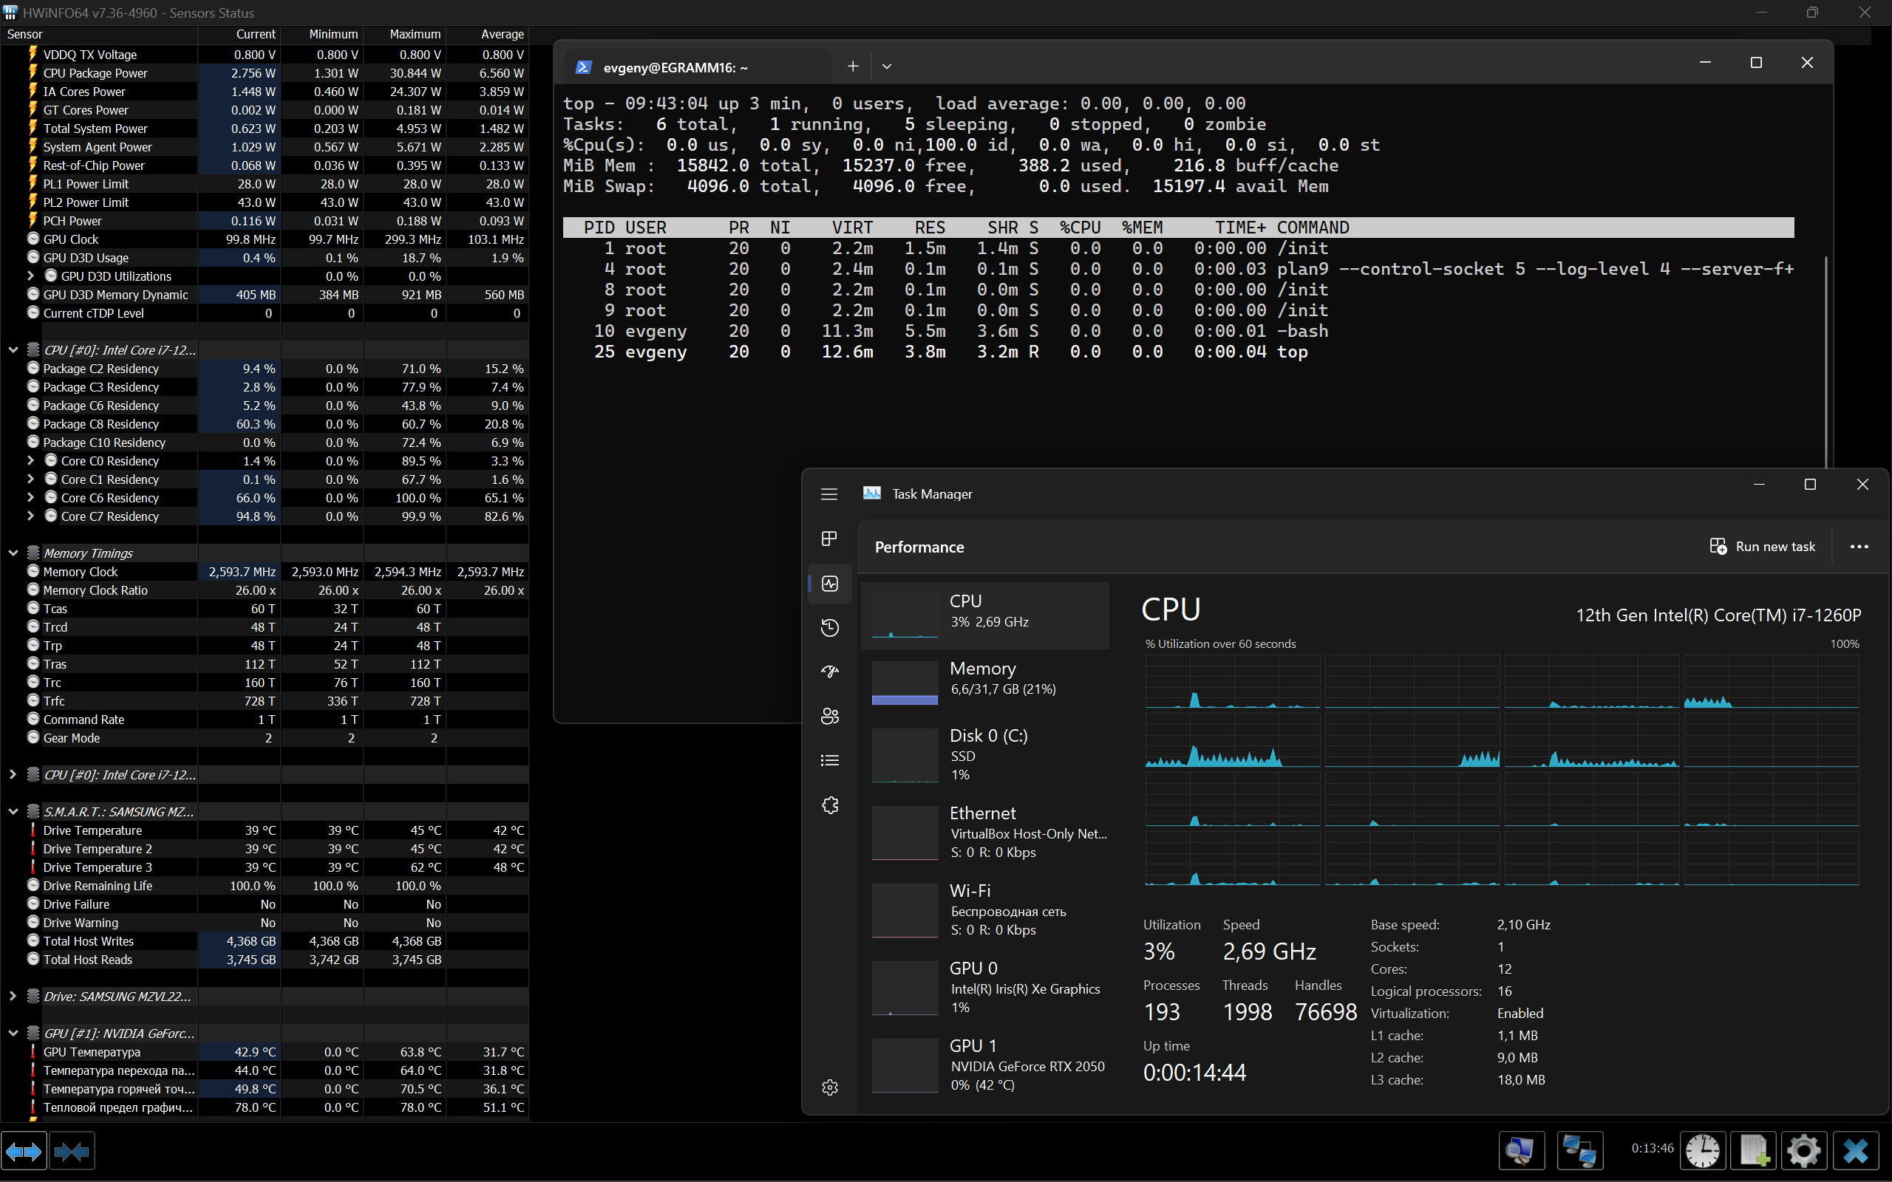Open the terminal new-tab dropdown chevron
1892x1182 pixels.
pyautogui.click(x=887, y=66)
